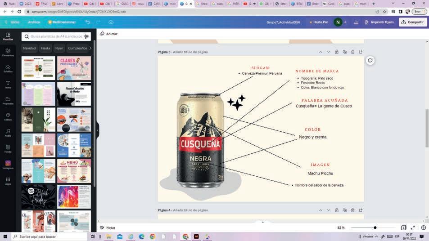The height and width of the screenshot is (241, 429).
Task: Open the browser tab list dropdown
Action: coord(393,4)
